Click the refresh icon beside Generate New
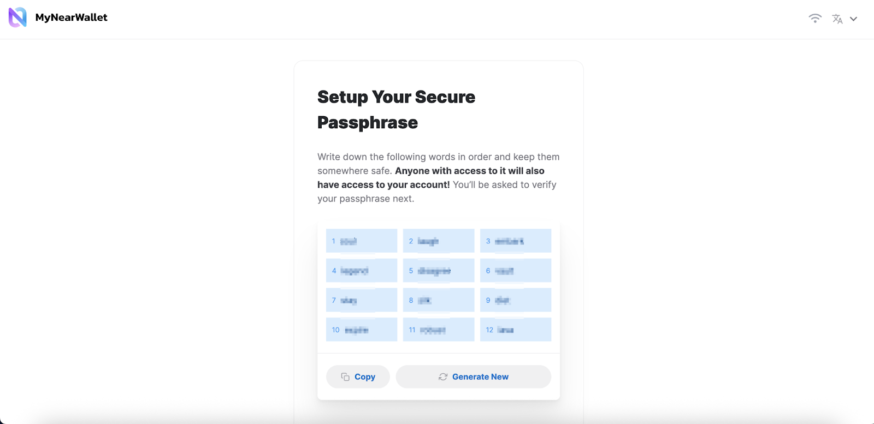 pos(443,377)
